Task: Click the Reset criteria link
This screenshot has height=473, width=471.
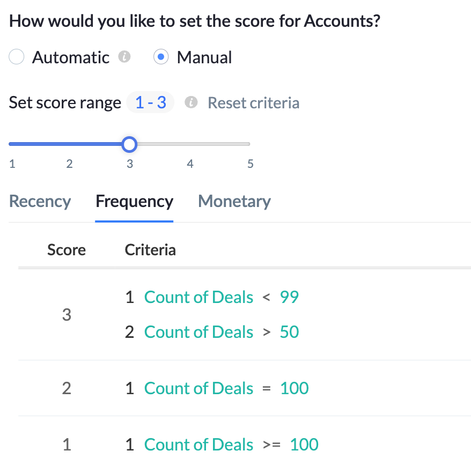Action: pyautogui.click(x=253, y=102)
